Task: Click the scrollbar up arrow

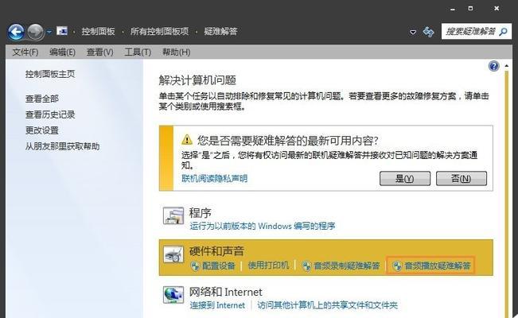Action: pos(507,66)
